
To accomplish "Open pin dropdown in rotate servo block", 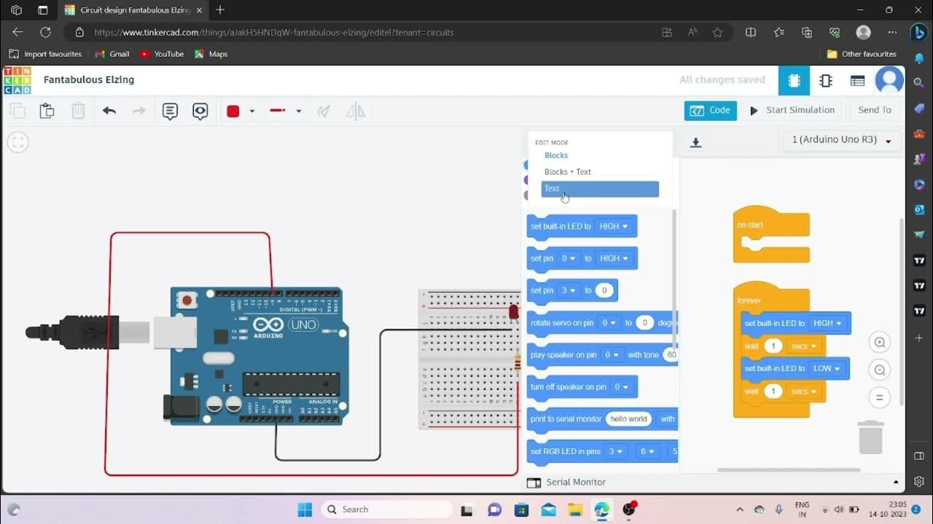I will coord(610,322).
